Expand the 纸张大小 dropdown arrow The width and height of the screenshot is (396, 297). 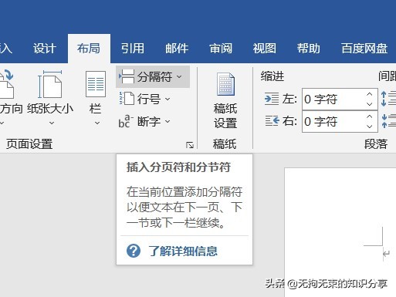pos(52,123)
